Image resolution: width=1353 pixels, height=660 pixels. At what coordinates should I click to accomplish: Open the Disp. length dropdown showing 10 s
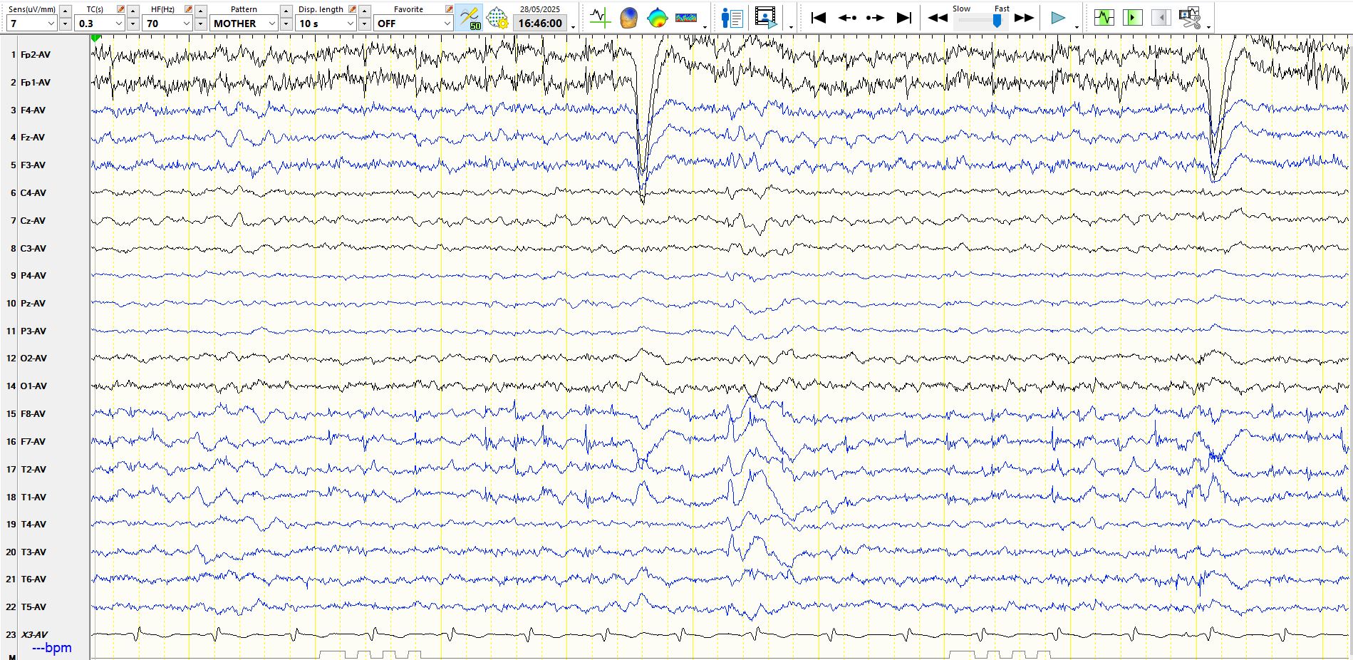pyautogui.click(x=326, y=24)
